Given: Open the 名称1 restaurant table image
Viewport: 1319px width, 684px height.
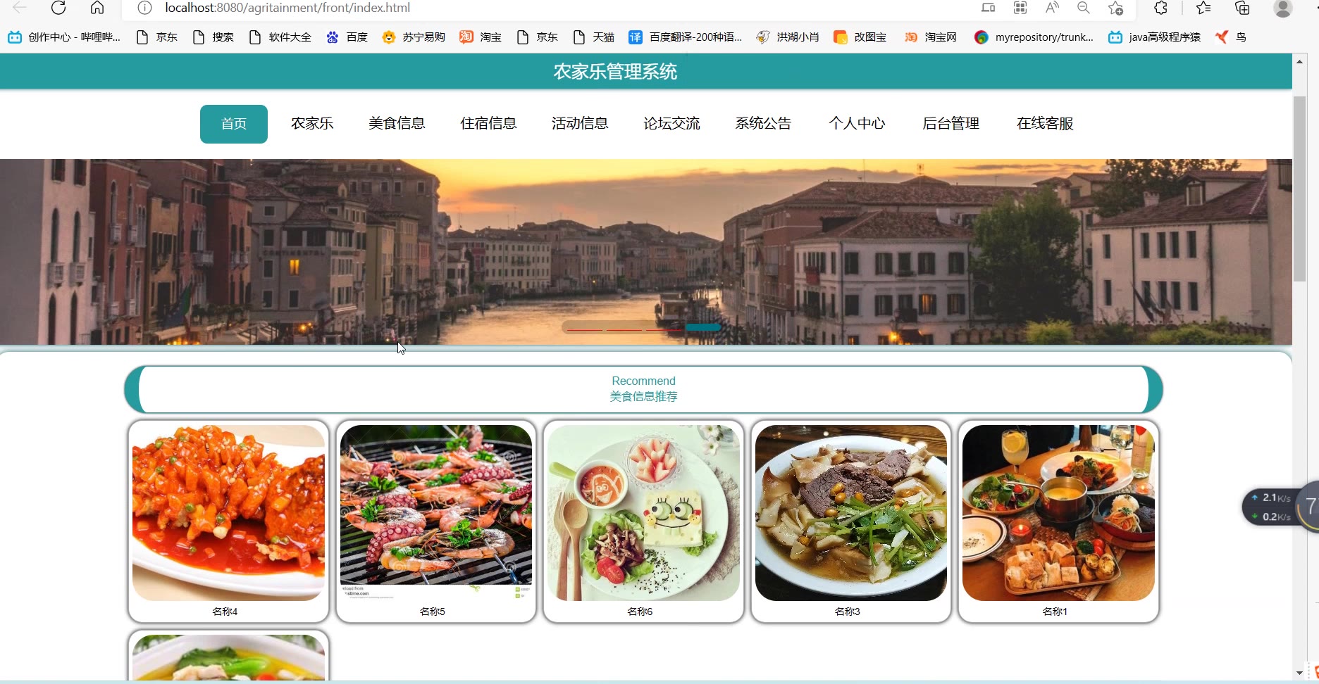Looking at the screenshot, I should pos(1058,512).
